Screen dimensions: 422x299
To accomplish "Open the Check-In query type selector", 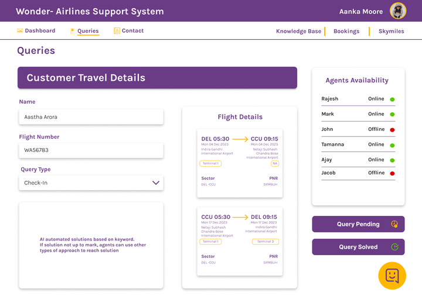I will tap(91, 183).
